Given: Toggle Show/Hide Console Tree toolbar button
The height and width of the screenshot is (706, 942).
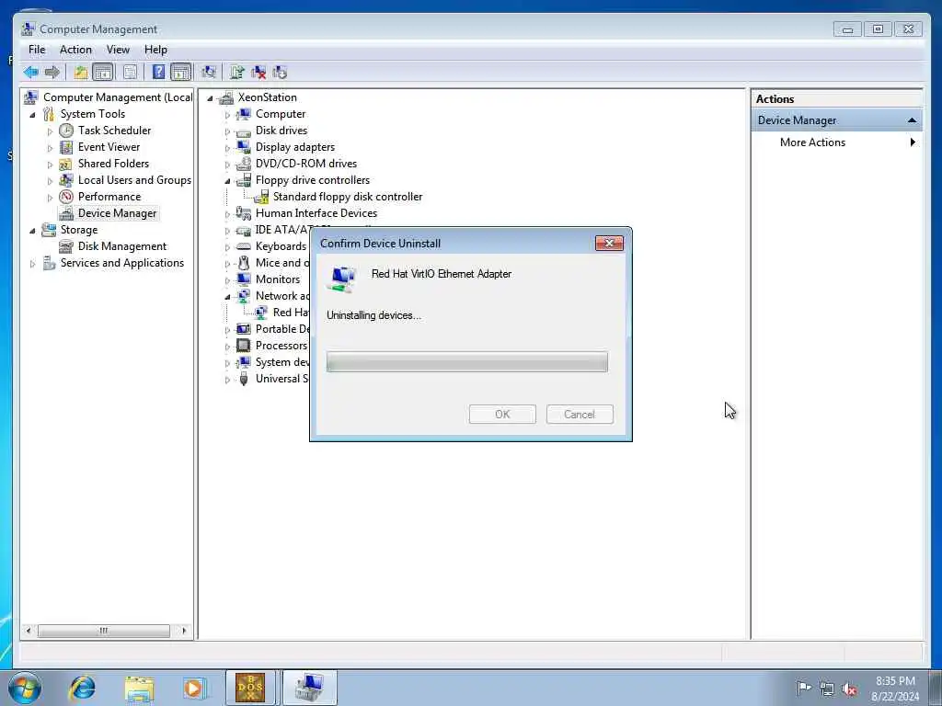Looking at the screenshot, I should pos(103,73).
